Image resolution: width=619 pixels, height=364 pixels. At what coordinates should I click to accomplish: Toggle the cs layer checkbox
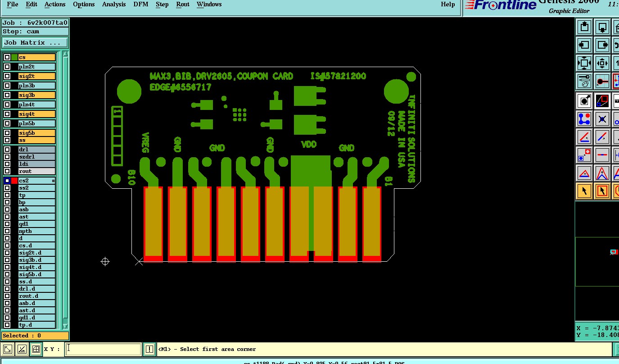click(7, 57)
